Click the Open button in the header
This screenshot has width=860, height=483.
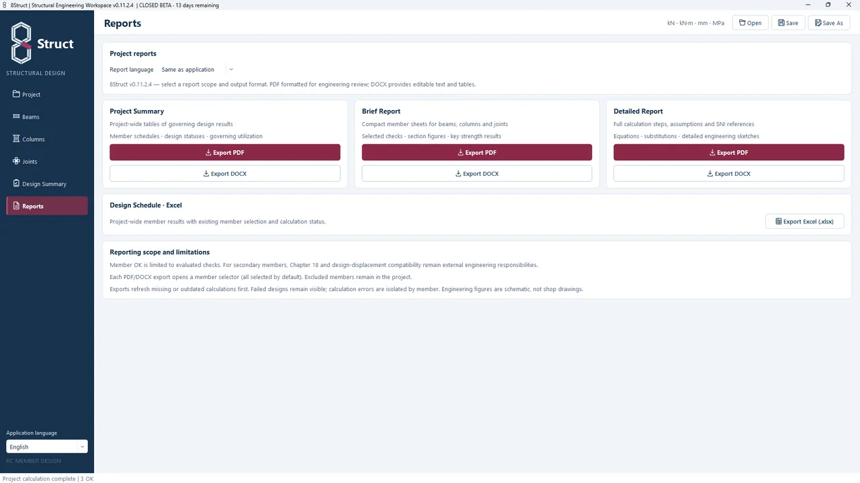[x=750, y=23]
